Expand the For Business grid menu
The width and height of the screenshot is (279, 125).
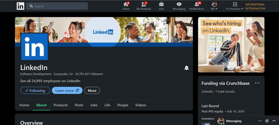tap(235, 6)
